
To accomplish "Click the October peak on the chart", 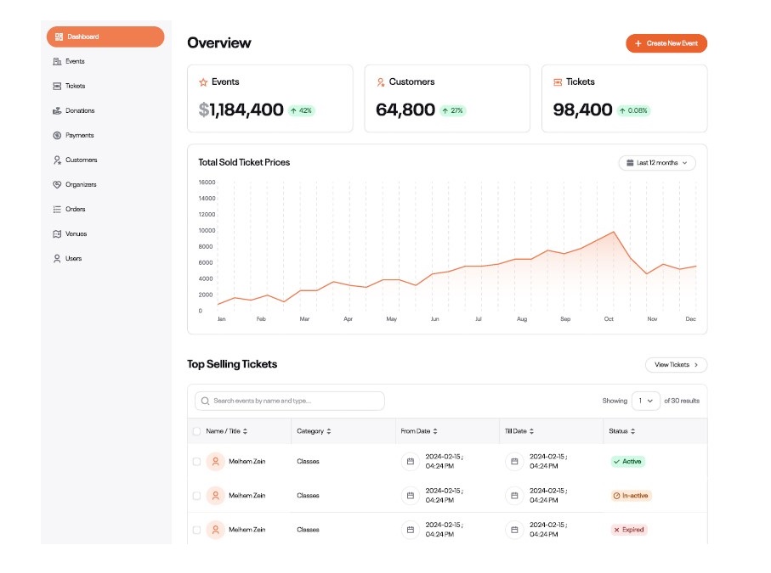I will tap(612, 232).
